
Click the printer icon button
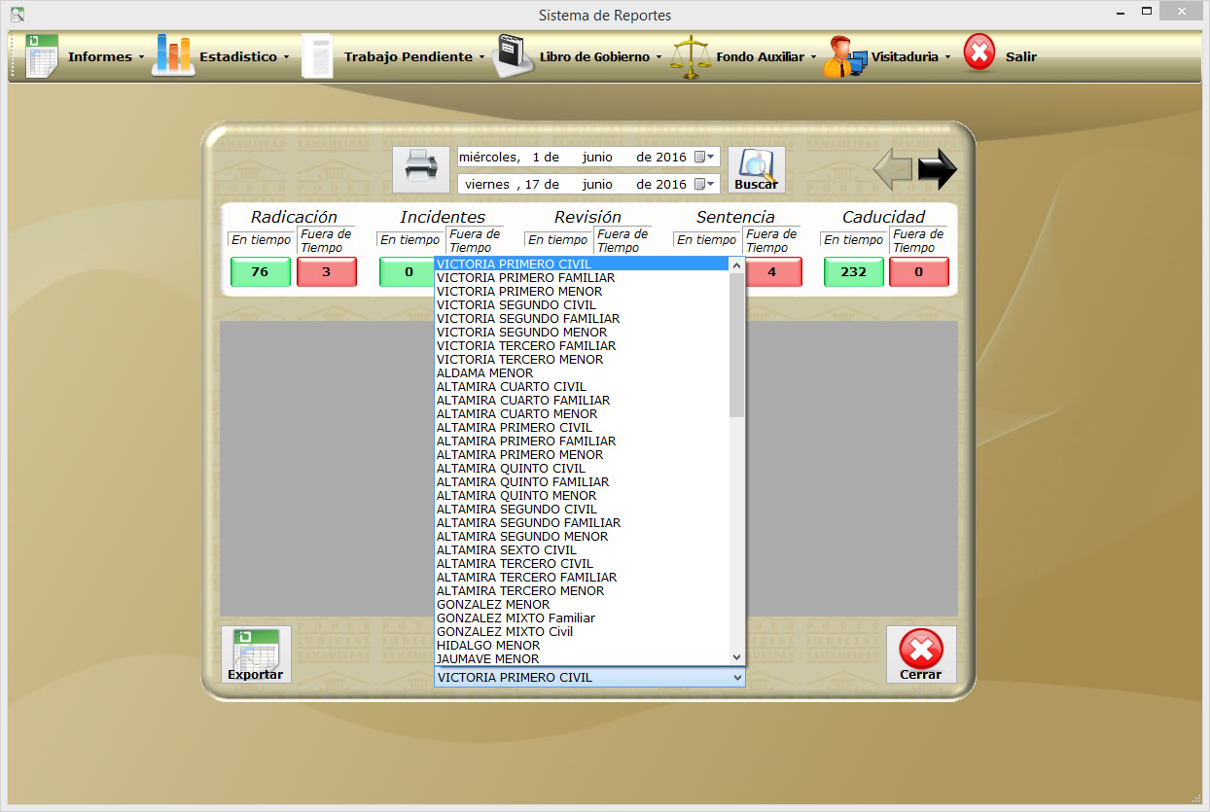pos(421,170)
